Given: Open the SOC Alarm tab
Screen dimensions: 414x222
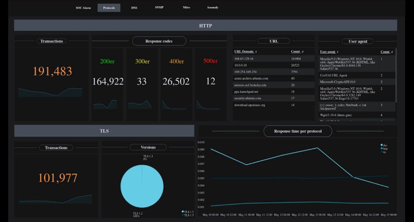Looking at the screenshot, I should coord(83,8).
